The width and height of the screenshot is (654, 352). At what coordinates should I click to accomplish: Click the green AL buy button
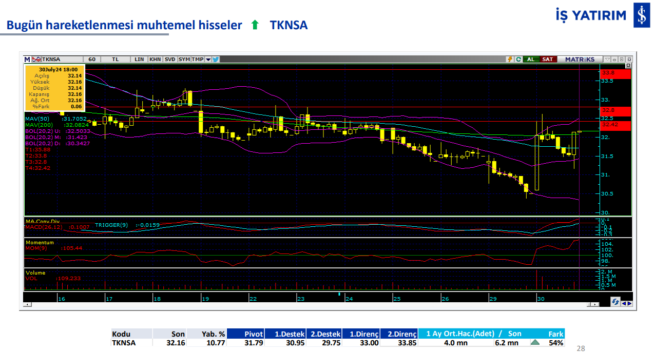click(532, 59)
